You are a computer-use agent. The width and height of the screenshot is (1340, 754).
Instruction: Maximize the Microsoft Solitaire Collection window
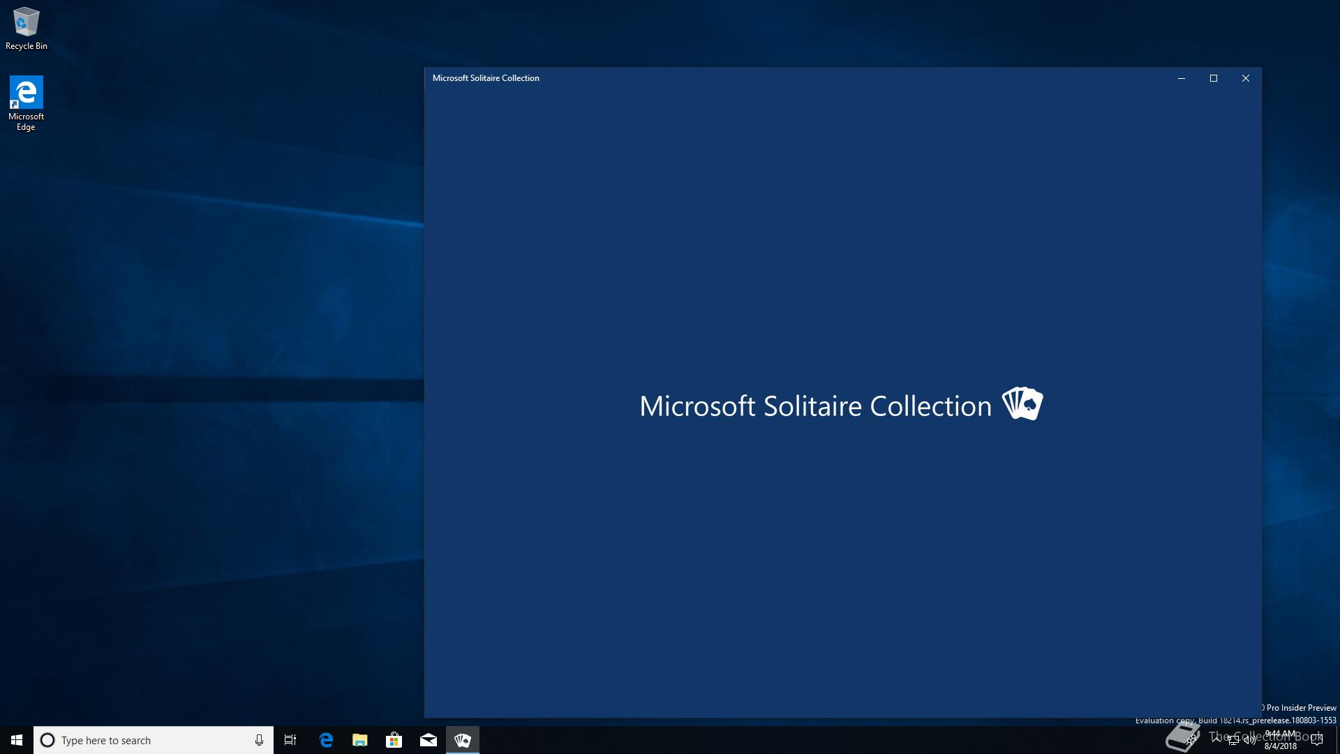tap(1214, 78)
